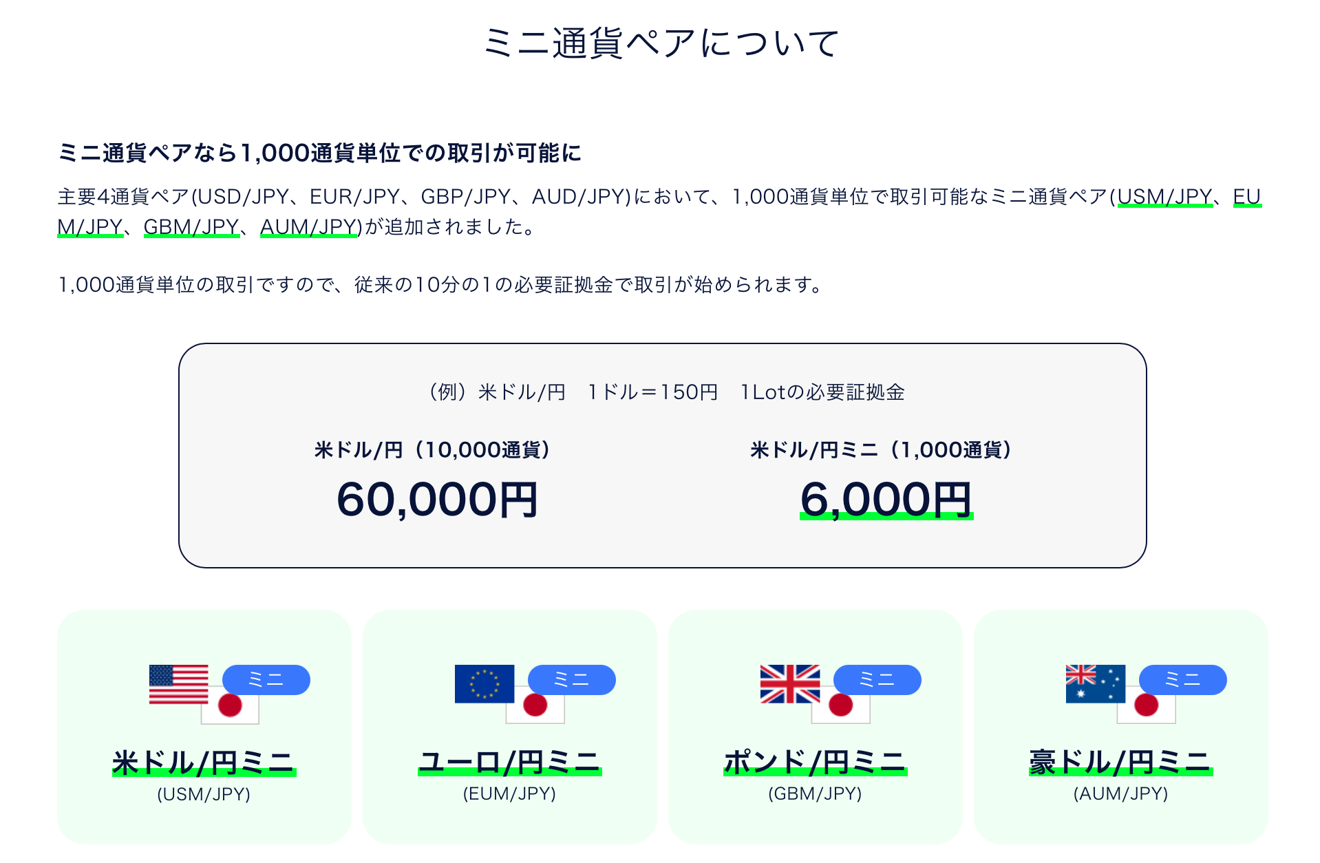
Task: Click the highlighted 6,000円 amount
Action: click(x=886, y=499)
